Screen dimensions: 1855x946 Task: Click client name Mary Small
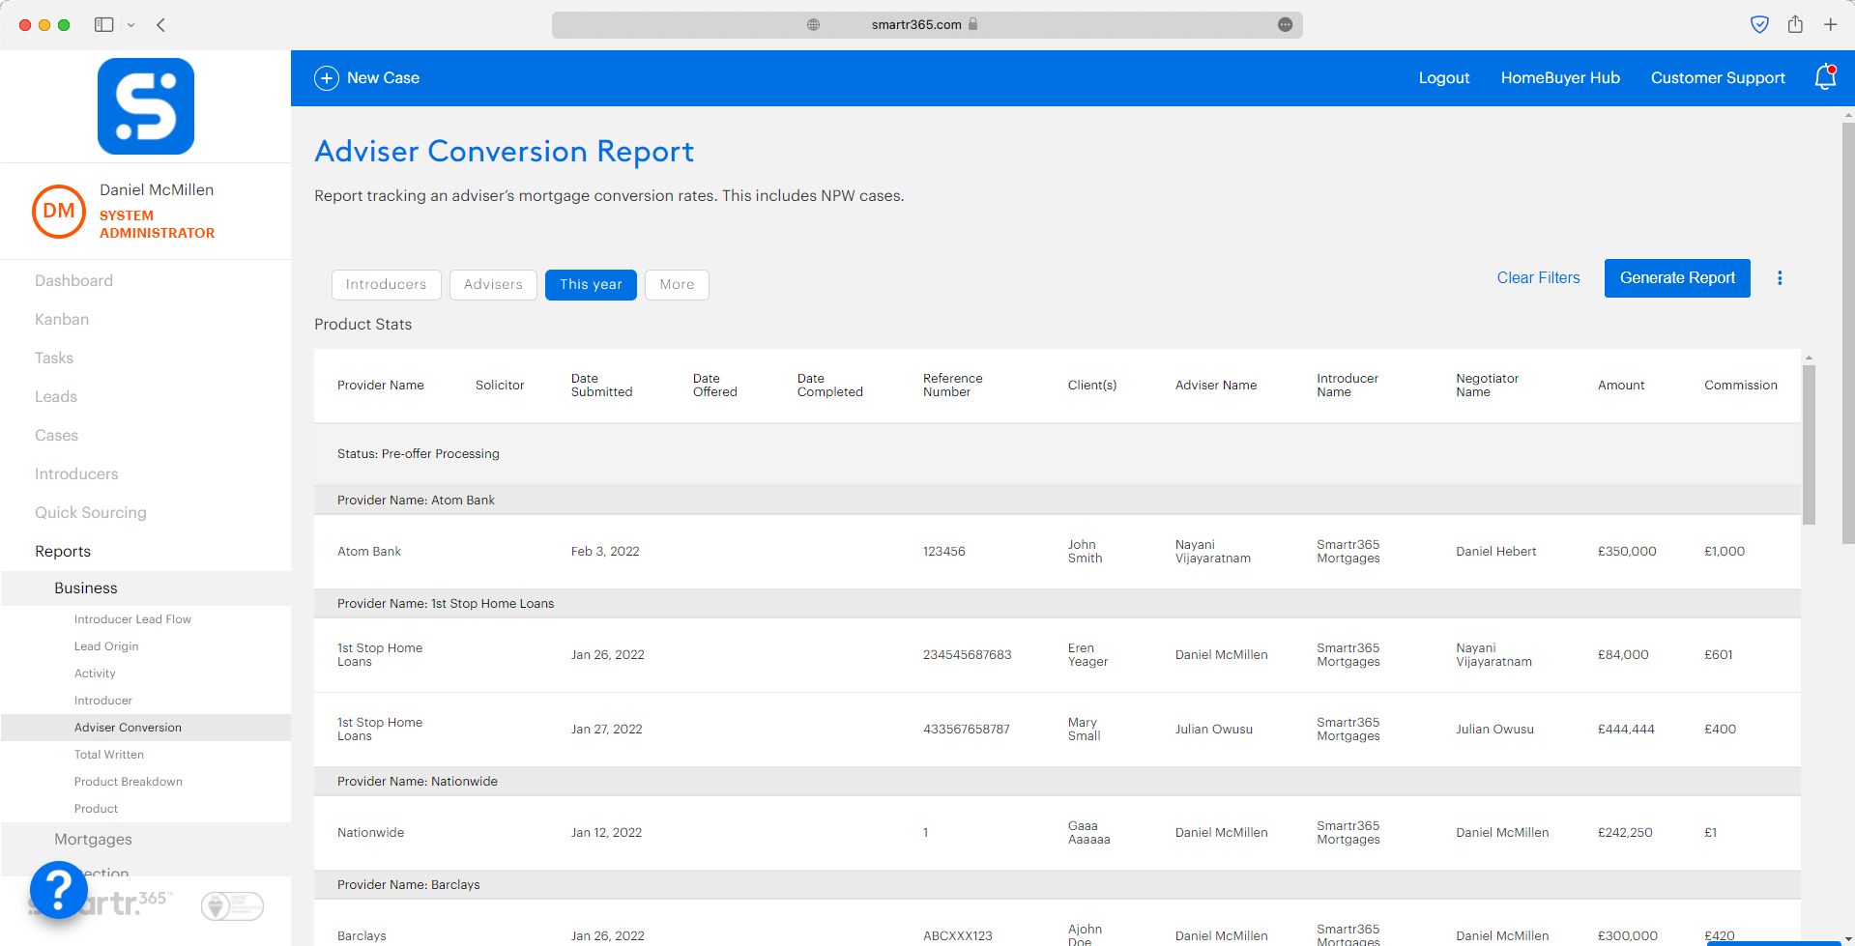(x=1084, y=730)
